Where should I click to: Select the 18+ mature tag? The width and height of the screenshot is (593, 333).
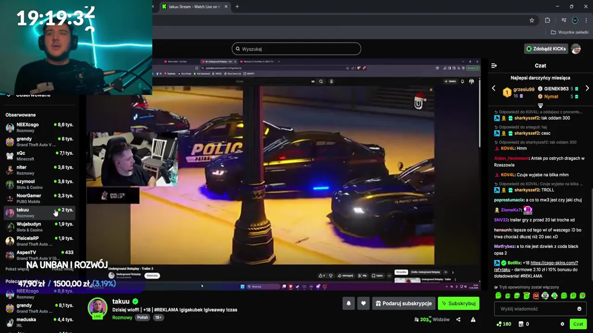tap(158, 318)
